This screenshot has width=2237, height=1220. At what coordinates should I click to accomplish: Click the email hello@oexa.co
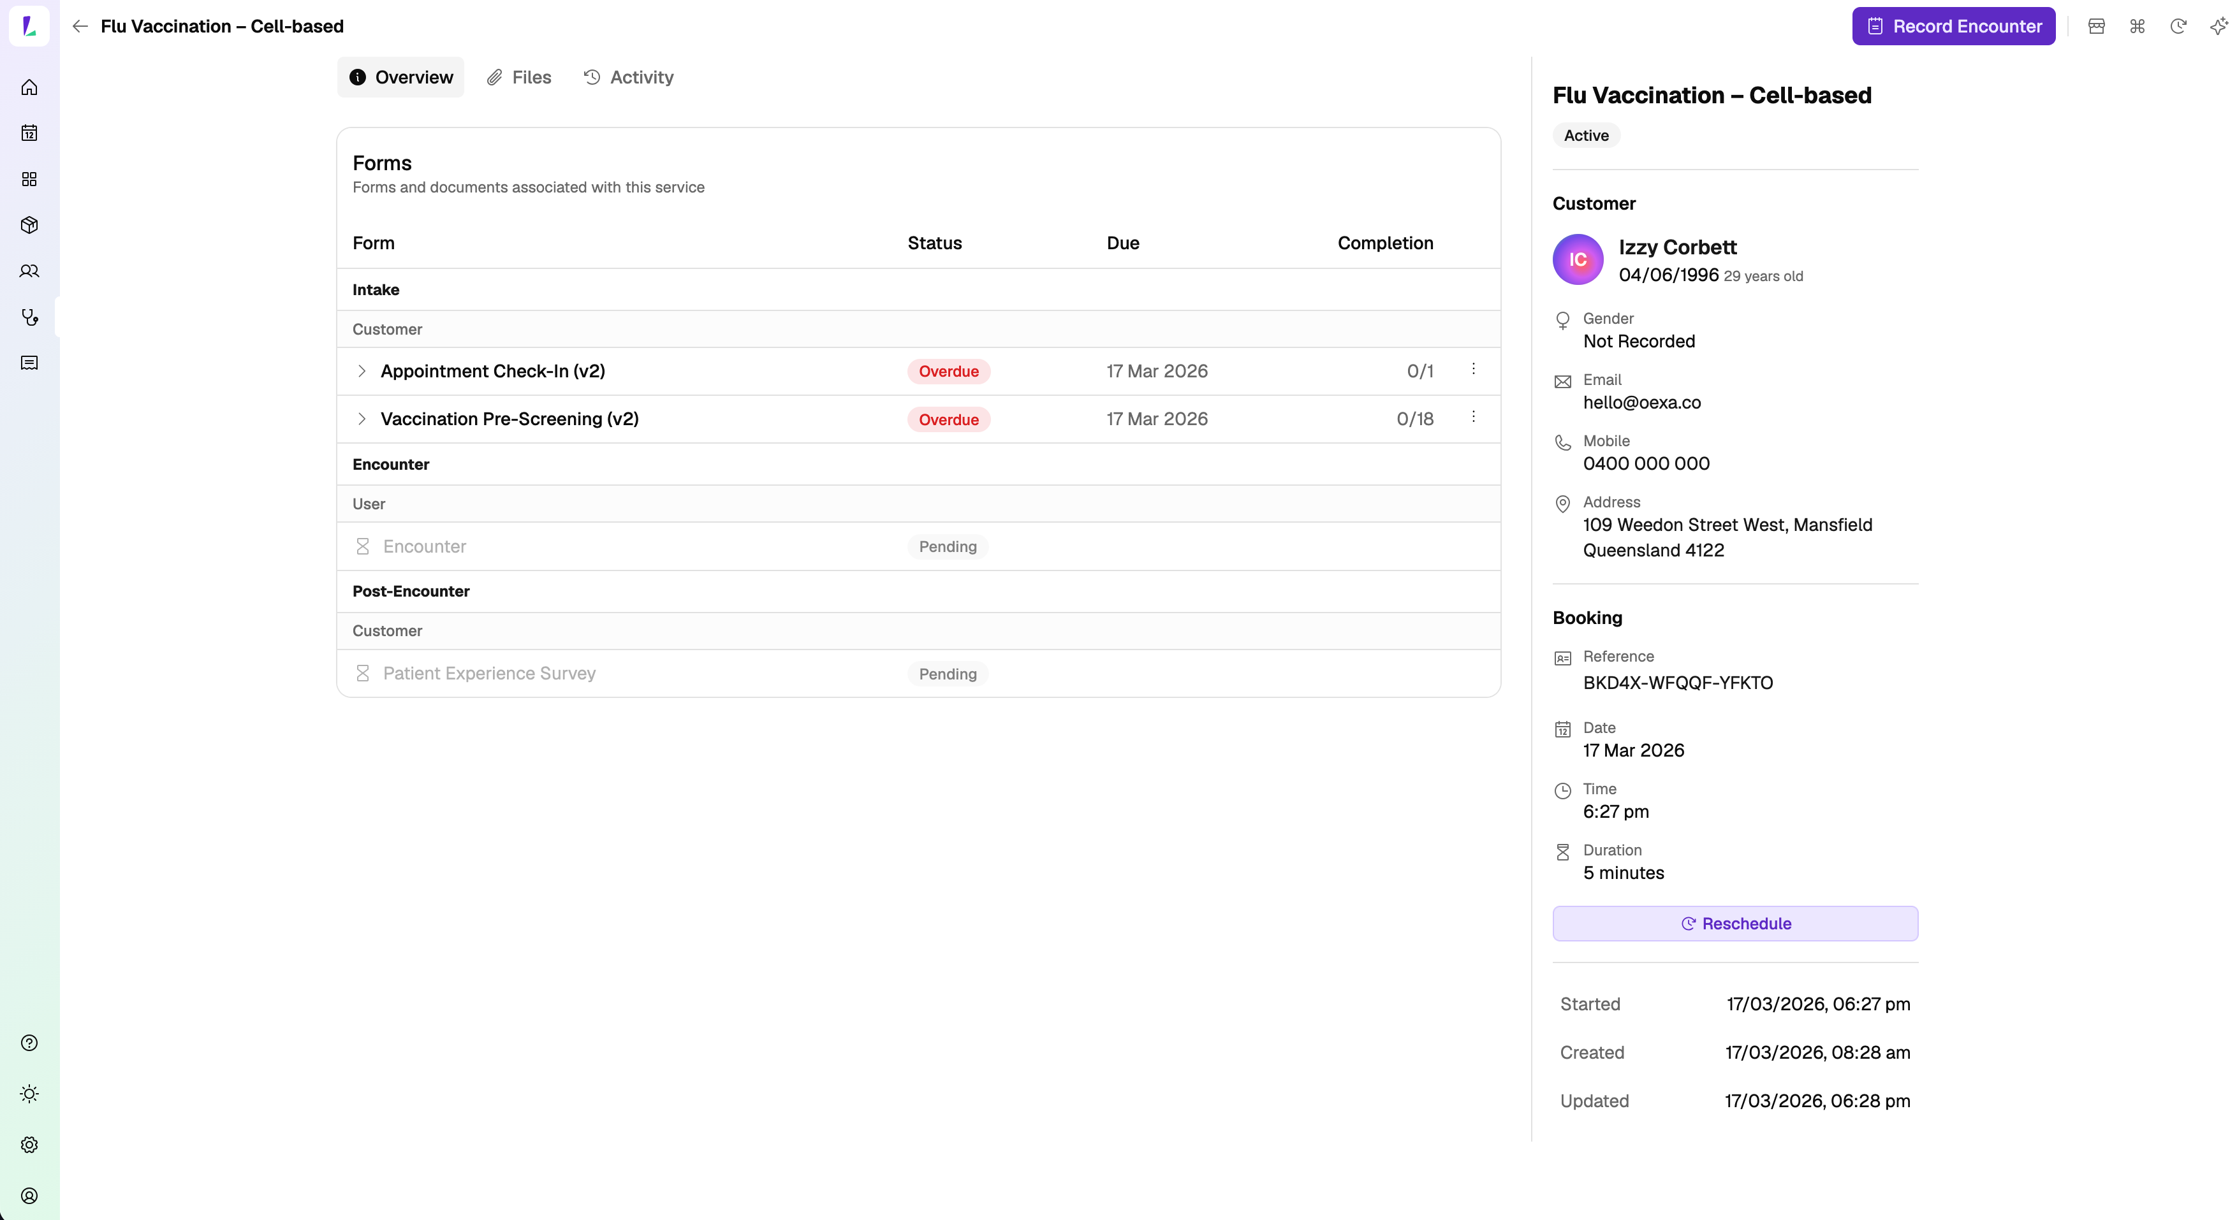coord(1641,403)
